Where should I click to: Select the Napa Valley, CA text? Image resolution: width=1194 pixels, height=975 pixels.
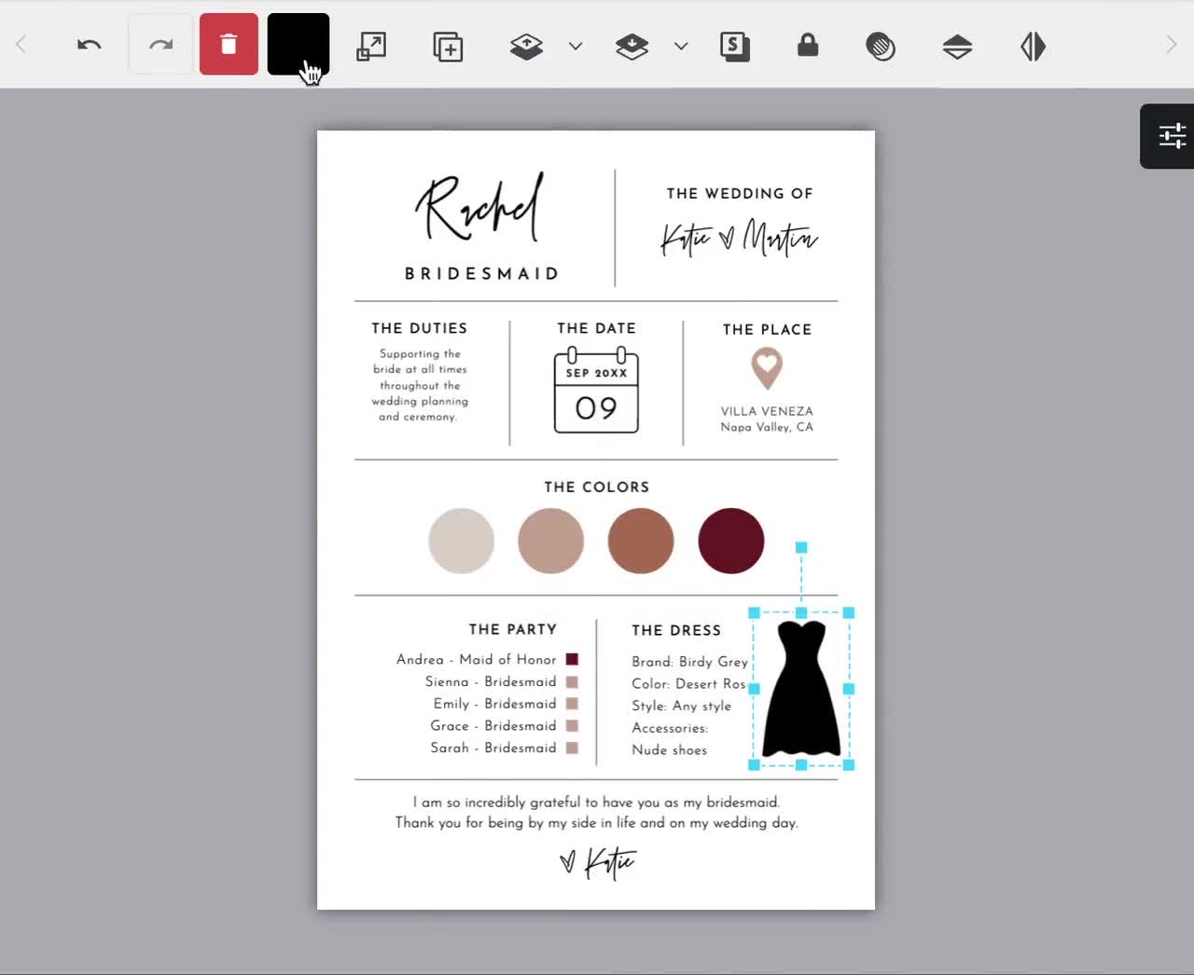coord(767,427)
